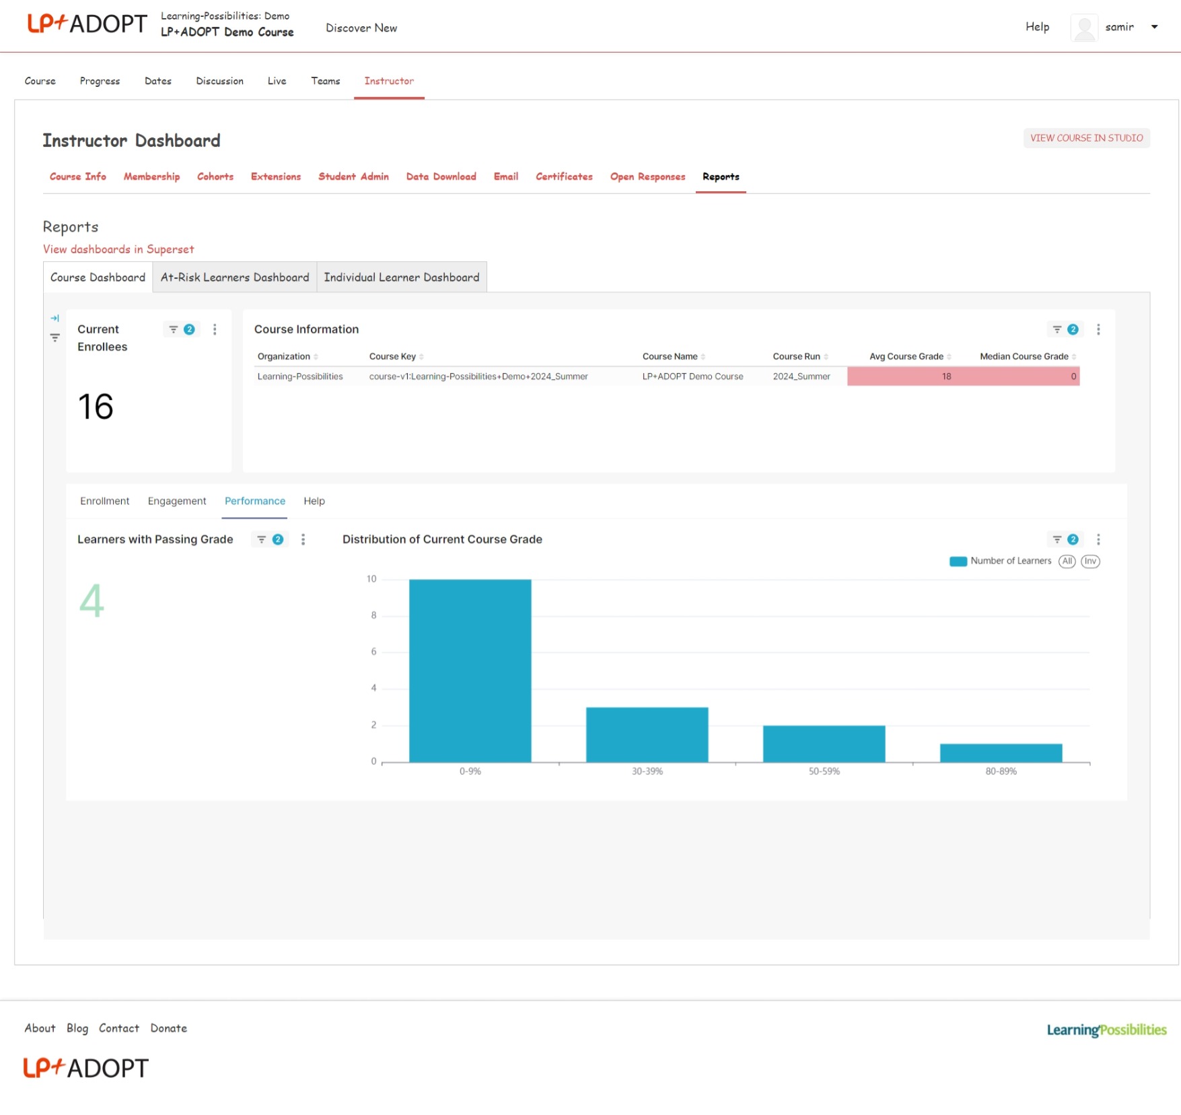Screen dimensions: 1181x1115
Task: Show applied filters on Course Information
Action: click(x=1065, y=330)
